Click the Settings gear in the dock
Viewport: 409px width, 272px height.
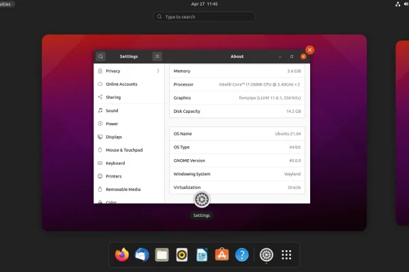(x=267, y=254)
